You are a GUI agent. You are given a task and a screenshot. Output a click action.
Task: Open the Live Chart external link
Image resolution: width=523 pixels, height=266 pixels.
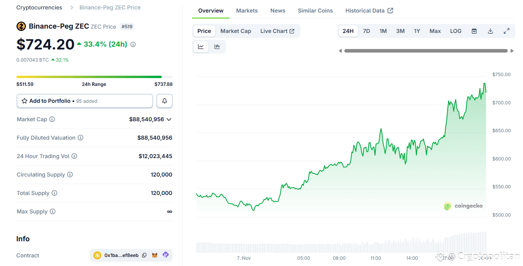(x=278, y=31)
